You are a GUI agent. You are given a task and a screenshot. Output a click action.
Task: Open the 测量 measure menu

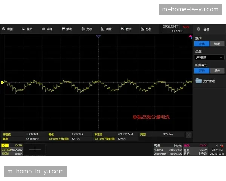pos(107,29)
